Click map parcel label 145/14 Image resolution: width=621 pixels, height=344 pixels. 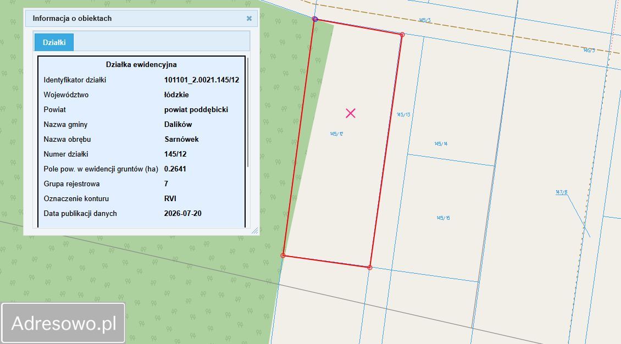pyautogui.click(x=441, y=143)
